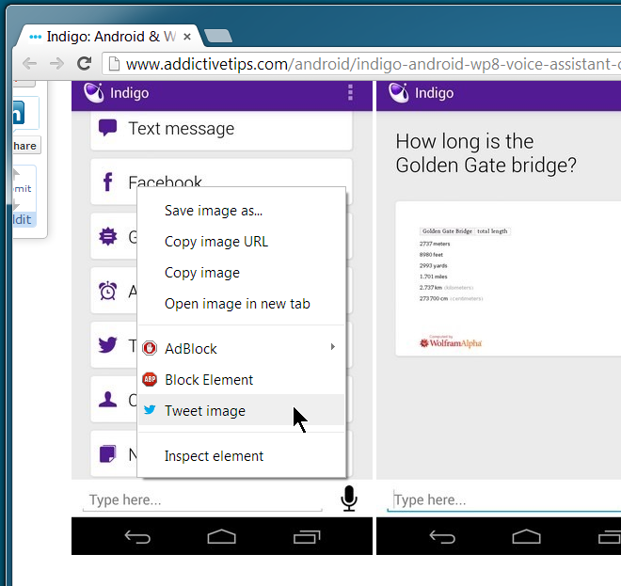Go forward with browser forward arrow

tap(56, 63)
